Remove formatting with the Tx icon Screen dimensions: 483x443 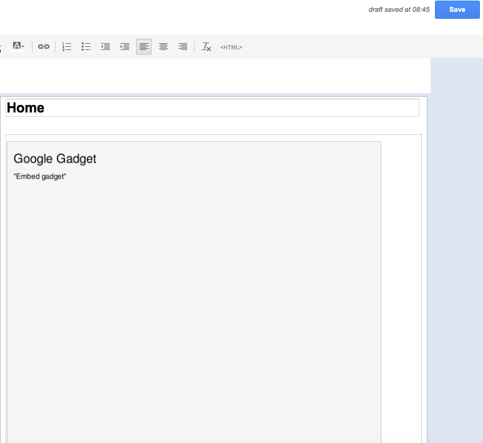point(207,47)
